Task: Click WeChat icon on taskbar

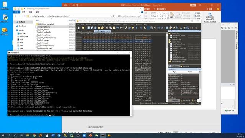Action: coord(96,135)
